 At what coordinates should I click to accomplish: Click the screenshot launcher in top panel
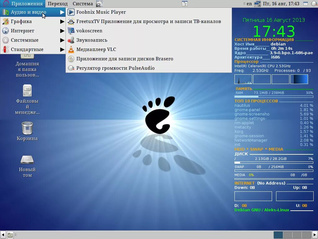pos(99,4)
